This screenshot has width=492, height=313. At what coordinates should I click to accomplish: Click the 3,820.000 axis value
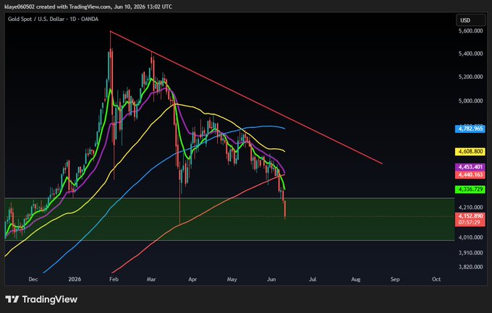pyautogui.click(x=470, y=267)
